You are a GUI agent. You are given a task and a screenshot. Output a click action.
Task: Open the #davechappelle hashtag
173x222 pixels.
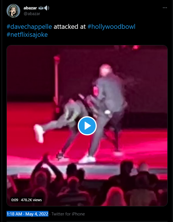point(29,27)
